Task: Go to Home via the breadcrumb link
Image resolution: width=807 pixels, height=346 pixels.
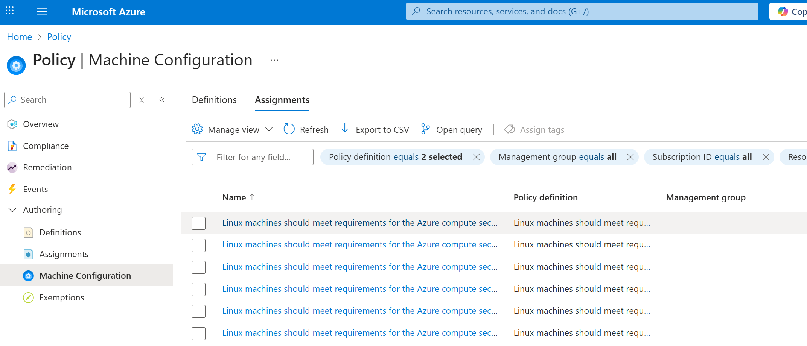Action: click(x=19, y=37)
